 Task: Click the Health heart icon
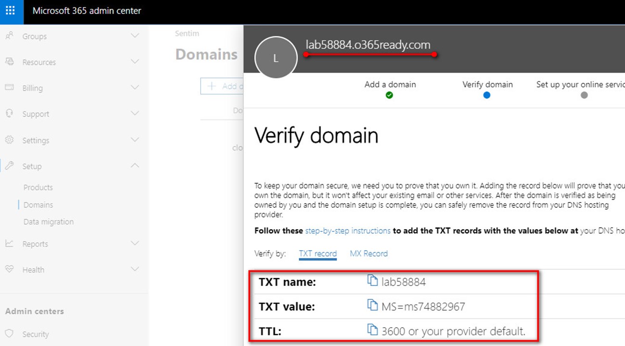click(9, 269)
